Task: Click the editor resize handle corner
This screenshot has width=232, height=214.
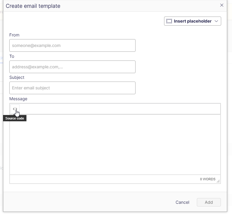Action: click(218, 181)
